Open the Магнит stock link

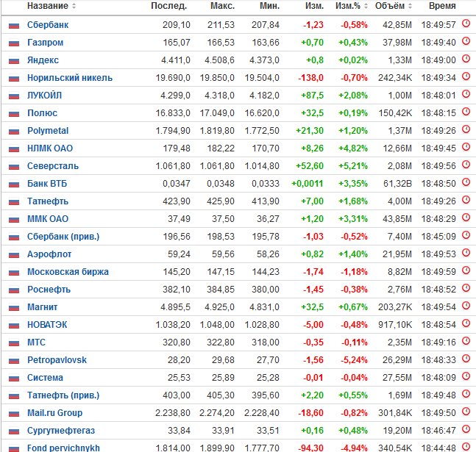[42, 307]
